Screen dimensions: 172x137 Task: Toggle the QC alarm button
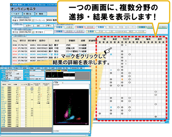coord(38,26)
